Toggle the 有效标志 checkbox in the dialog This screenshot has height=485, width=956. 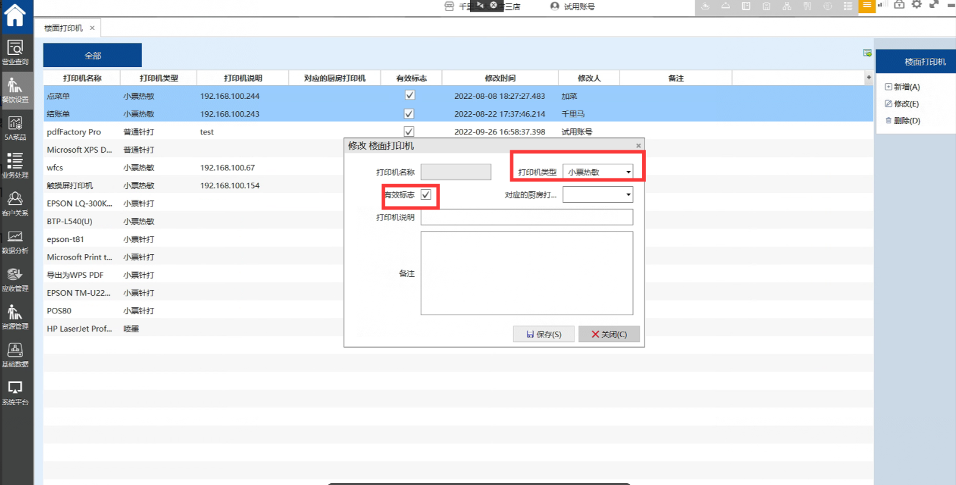(426, 195)
